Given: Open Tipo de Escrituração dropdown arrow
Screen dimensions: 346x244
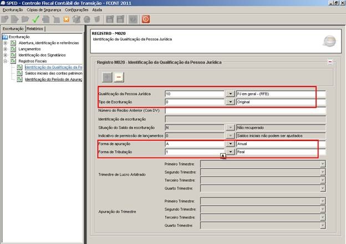Looking at the screenshot, I should tap(230, 102).
